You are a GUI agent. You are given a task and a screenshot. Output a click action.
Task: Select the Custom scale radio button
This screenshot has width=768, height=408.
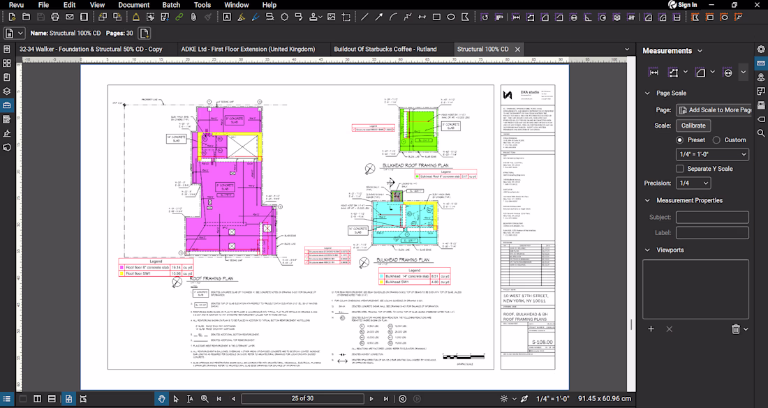point(716,140)
